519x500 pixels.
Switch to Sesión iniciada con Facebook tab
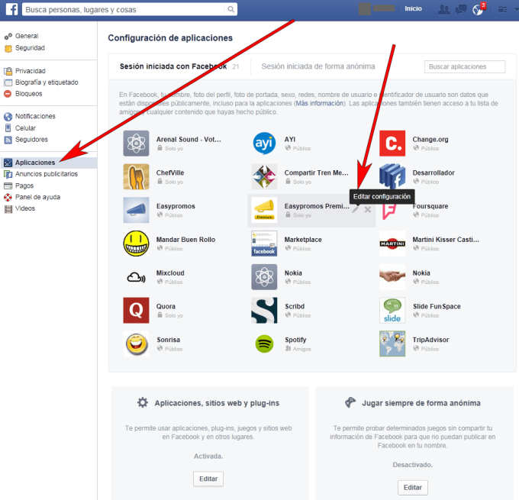pos(173,66)
